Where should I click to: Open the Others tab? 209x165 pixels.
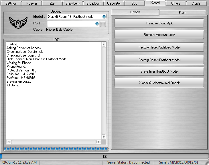click(x=176, y=3)
